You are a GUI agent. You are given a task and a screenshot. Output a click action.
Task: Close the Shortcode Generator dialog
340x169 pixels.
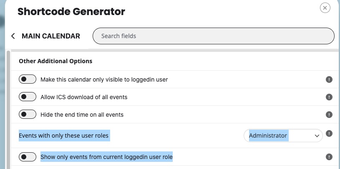[325, 8]
